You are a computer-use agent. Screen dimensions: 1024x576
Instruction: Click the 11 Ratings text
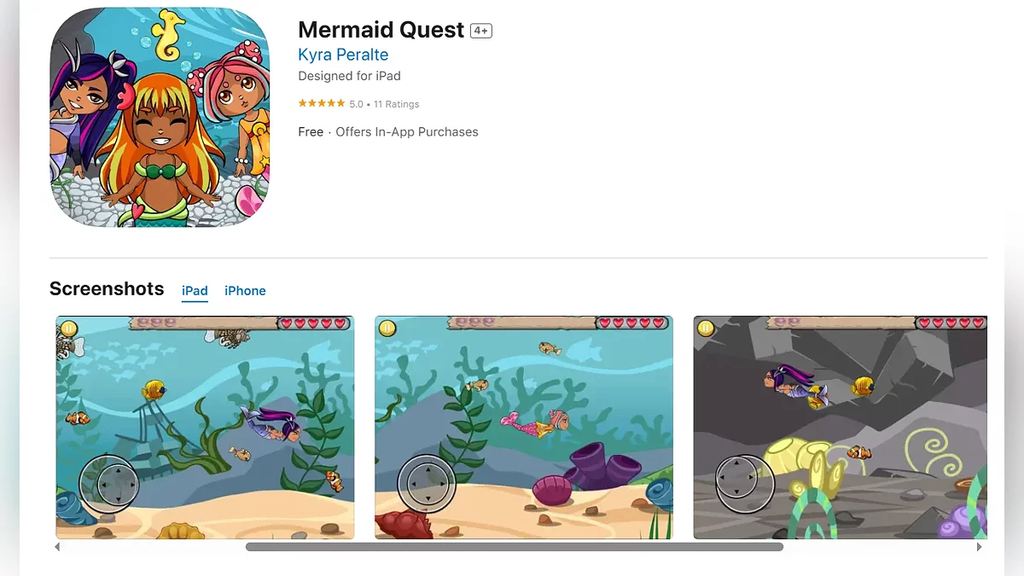click(397, 104)
